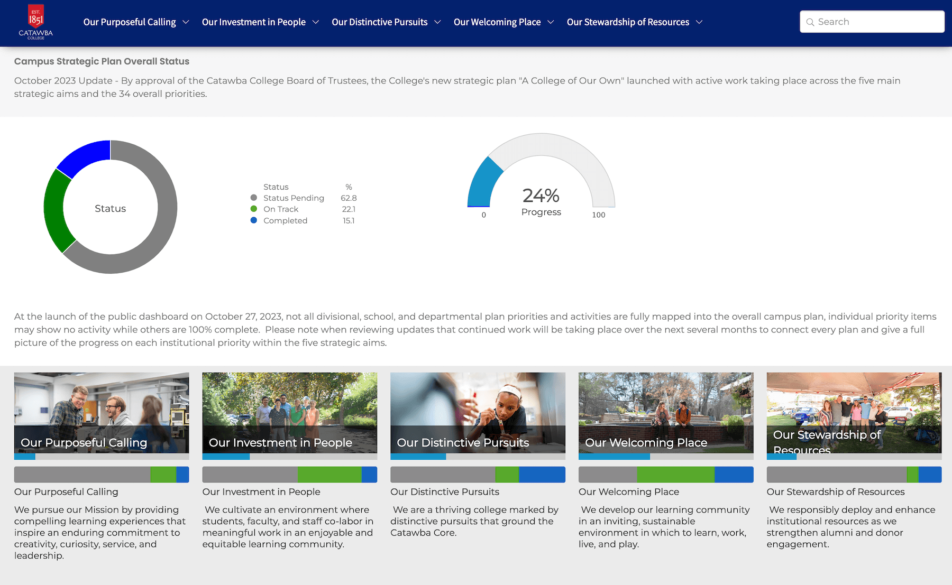Click the 15.1 percentage value
This screenshot has width=952, height=585.
[349, 221]
